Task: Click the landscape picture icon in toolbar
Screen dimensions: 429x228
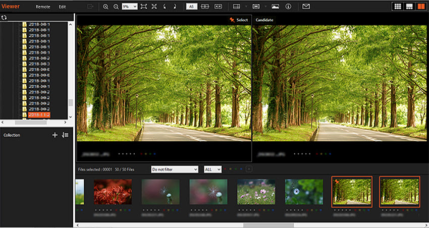Action: 275,7
